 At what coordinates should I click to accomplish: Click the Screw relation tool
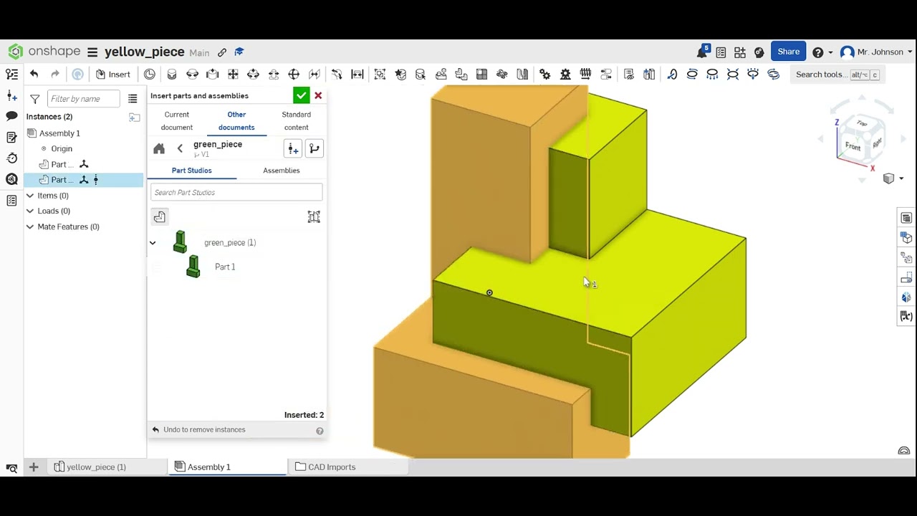coord(585,74)
